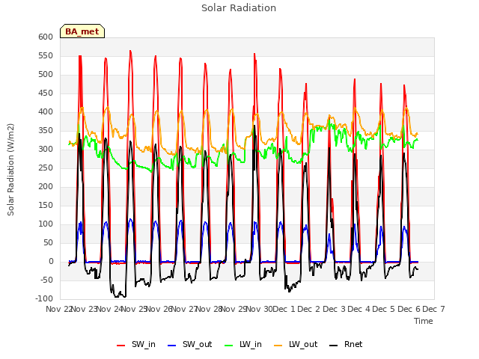Click the Dec 1 x-axis date label
Viewport: 479px width, 359px height.
(284, 309)
